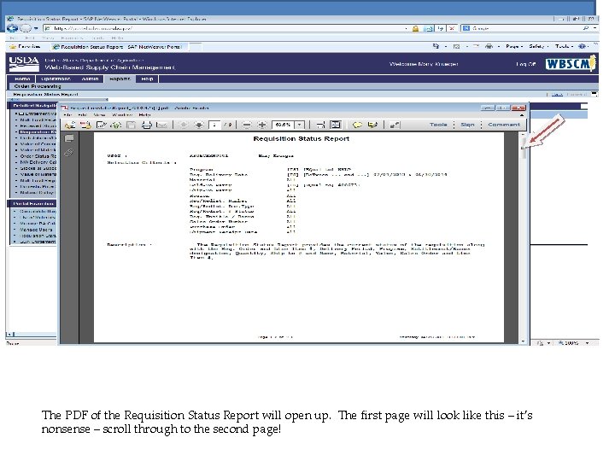Image resolution: width=615 pixels, height=461 pixels.
Task: Select the Reports portal tab
Action: coord(120,79)
